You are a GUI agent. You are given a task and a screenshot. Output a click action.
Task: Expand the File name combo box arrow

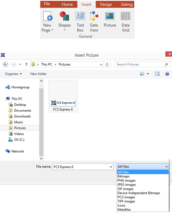111,167
